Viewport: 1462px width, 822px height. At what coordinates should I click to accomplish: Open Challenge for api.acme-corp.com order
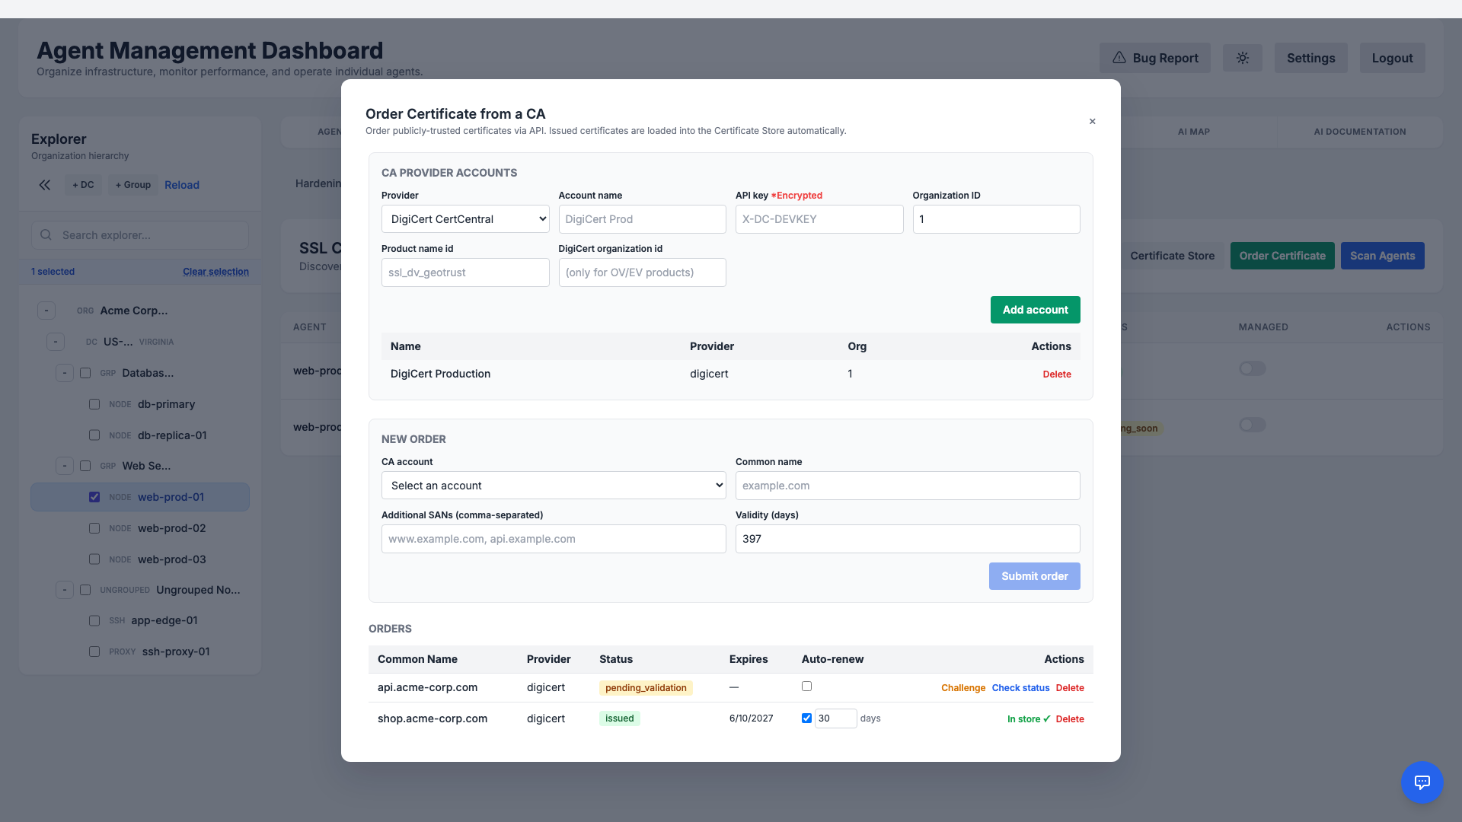pyautogui.click(x=962, y=688)
